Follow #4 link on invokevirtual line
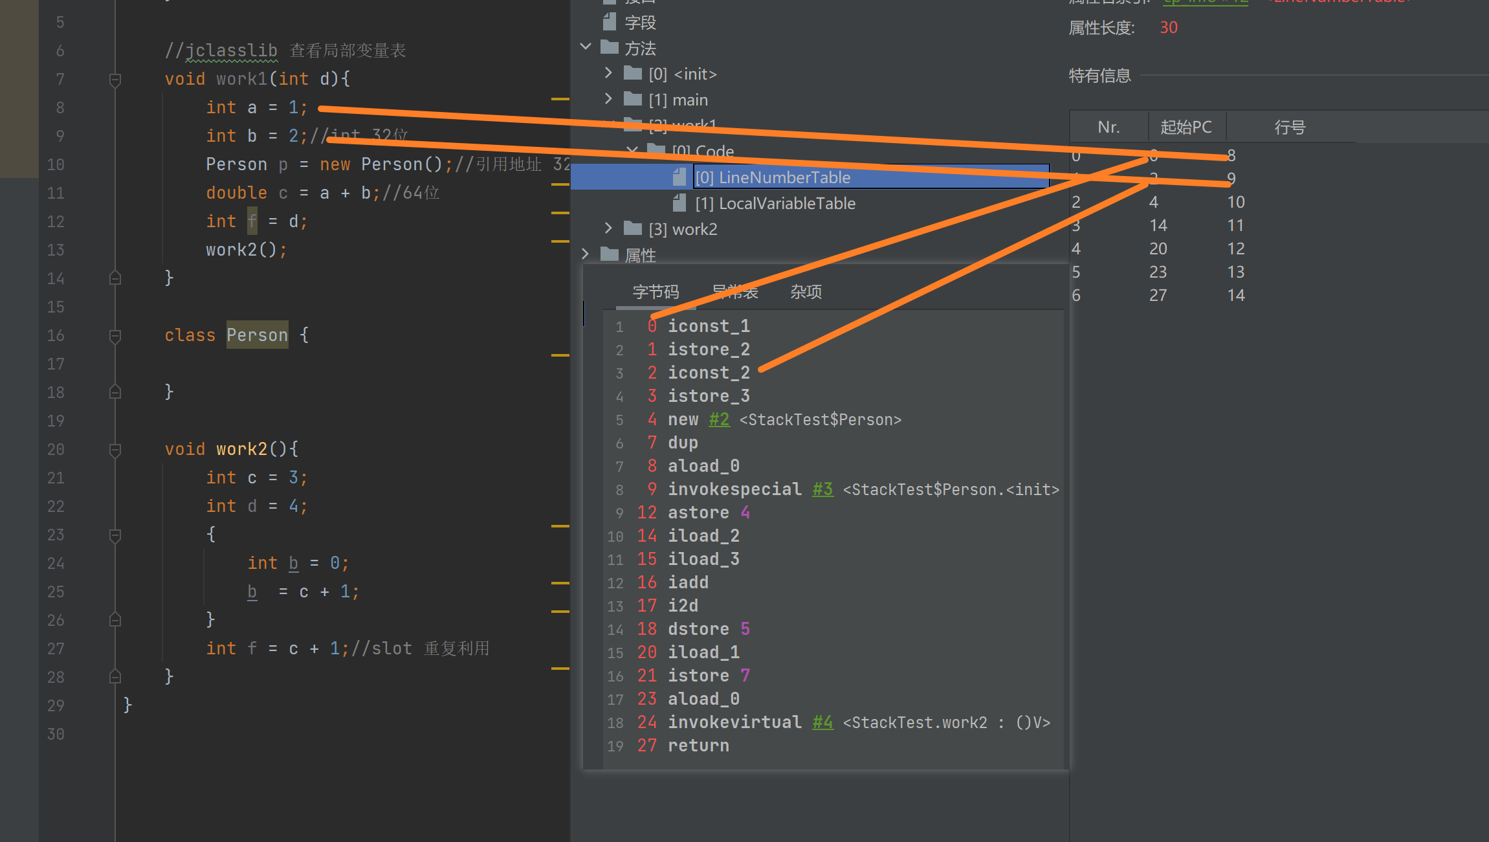This screenshot has height=842, width=1489. (822, 722)
